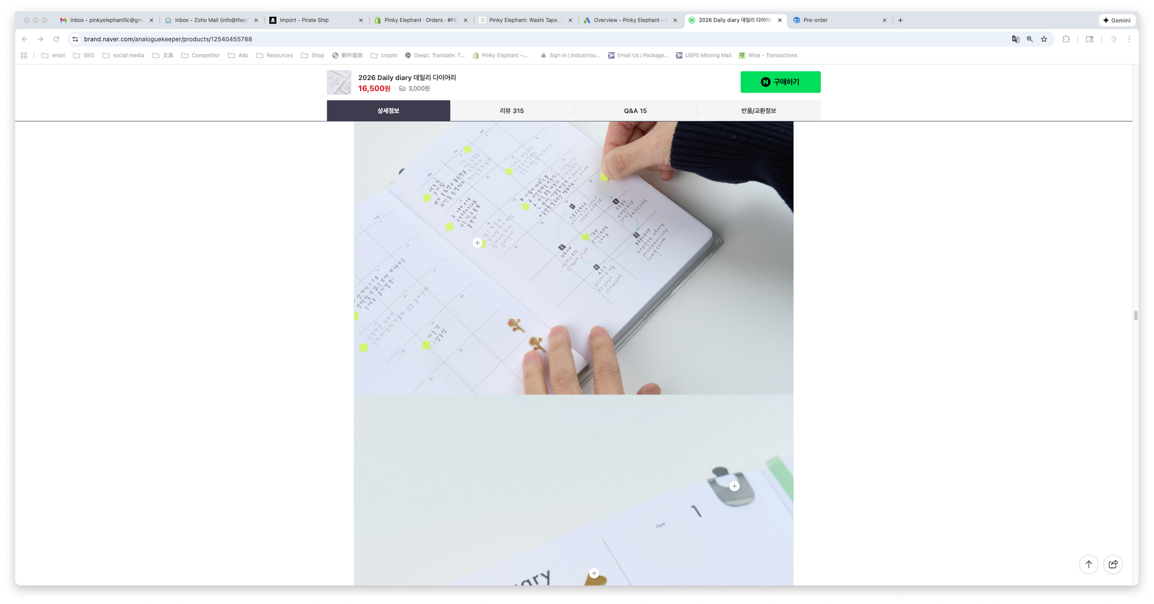This screenshot has height=604, width=1154.
Task: Open the Chrome three-dot menu
Action: (x=1129, y=39)
